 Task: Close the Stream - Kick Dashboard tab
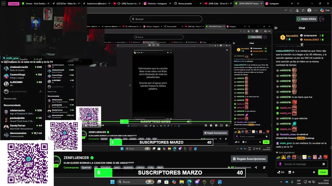[48, 4]
